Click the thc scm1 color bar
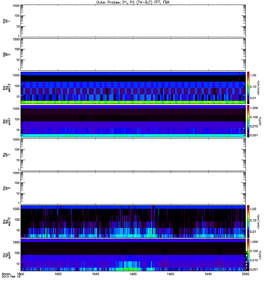266x284 pixels. pos(248,255)
